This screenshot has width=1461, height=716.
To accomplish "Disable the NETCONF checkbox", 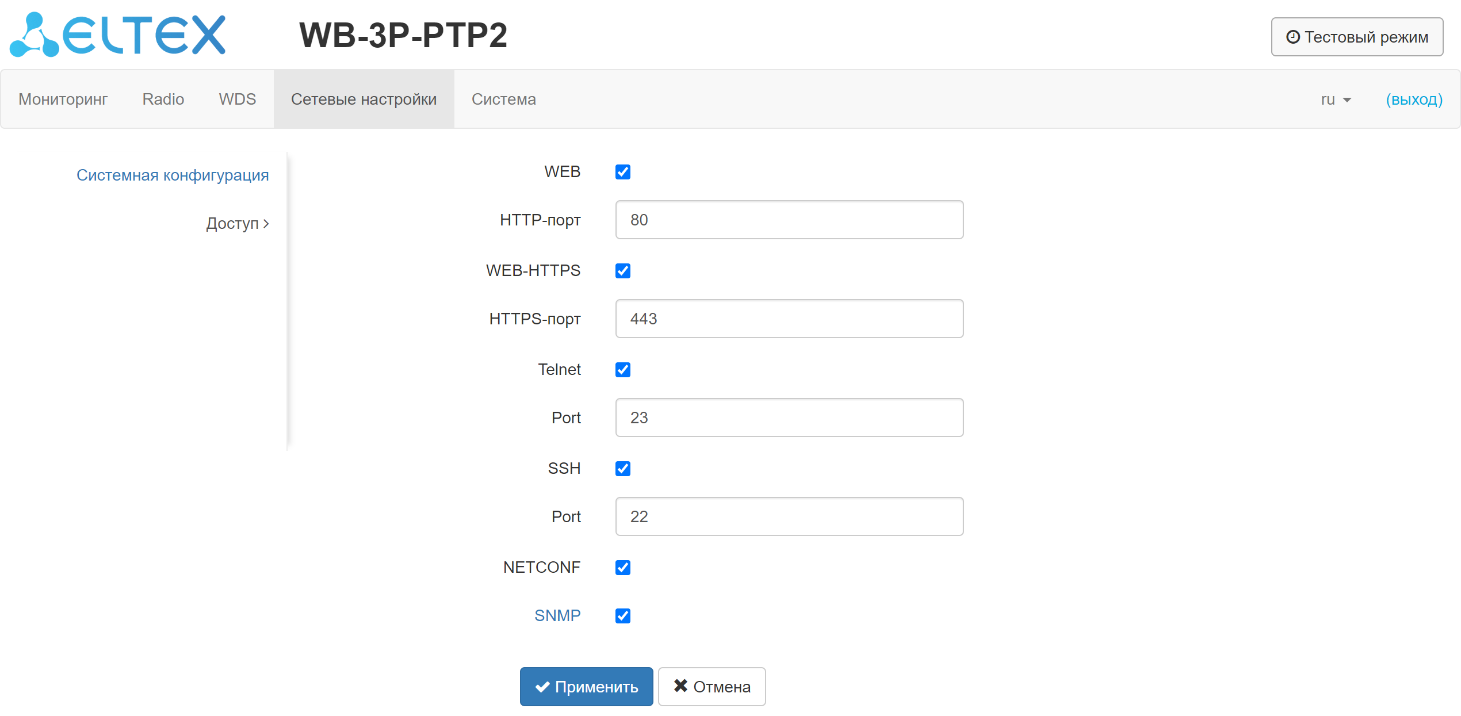I will tap(622, 568).
